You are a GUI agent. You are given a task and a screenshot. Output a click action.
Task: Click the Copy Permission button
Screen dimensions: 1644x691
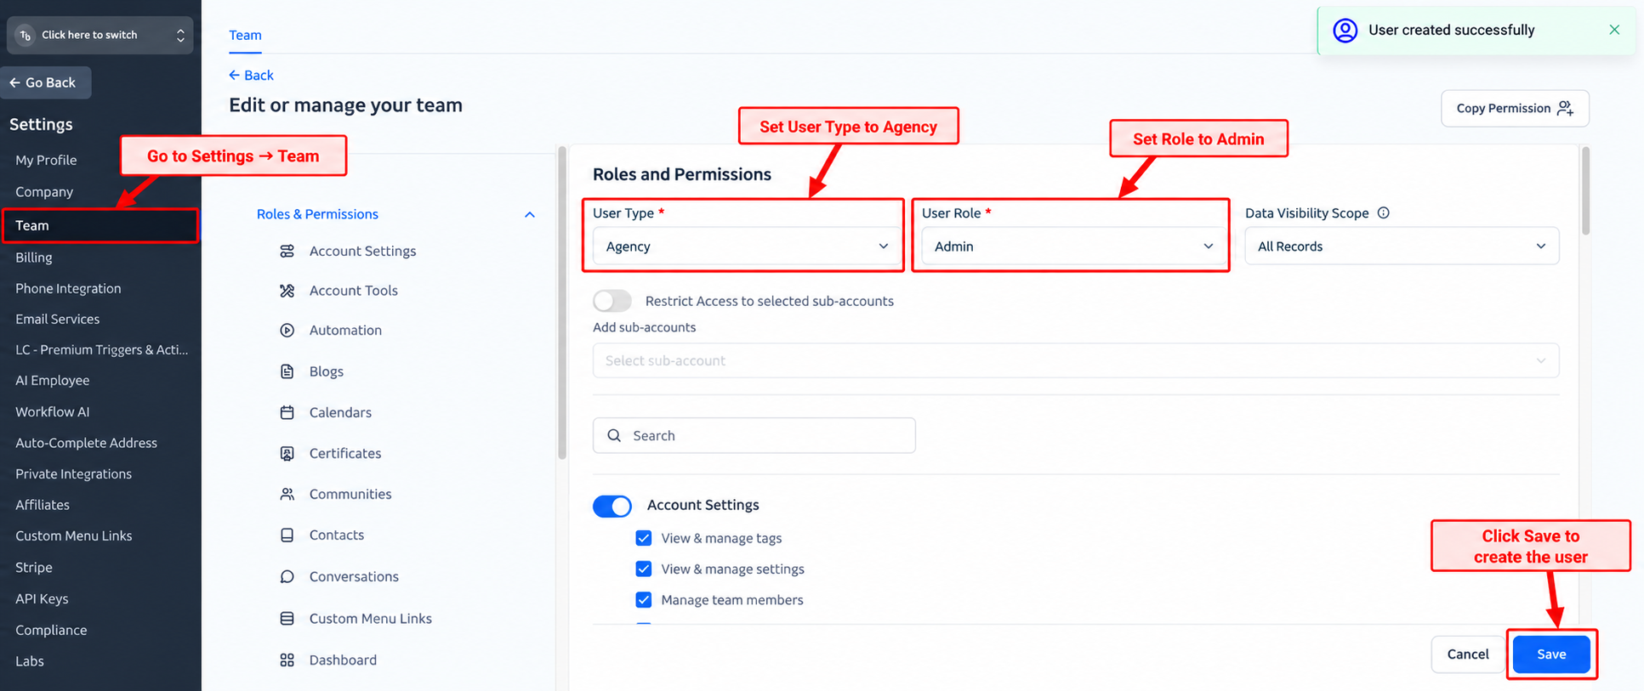click(1515, 108)
